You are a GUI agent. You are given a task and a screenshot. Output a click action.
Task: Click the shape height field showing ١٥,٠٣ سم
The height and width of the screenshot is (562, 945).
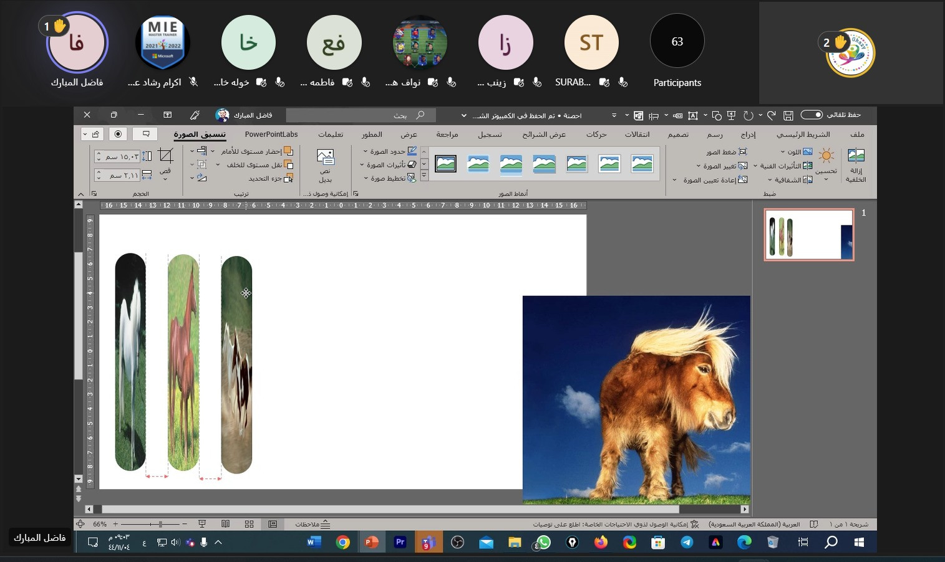pos(117,156)
